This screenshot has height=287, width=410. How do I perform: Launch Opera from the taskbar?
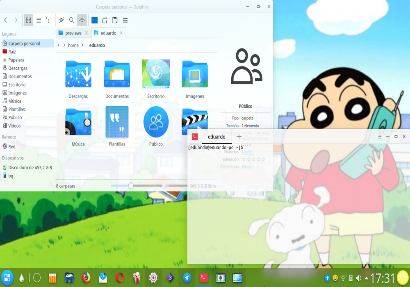coord(120,278)
